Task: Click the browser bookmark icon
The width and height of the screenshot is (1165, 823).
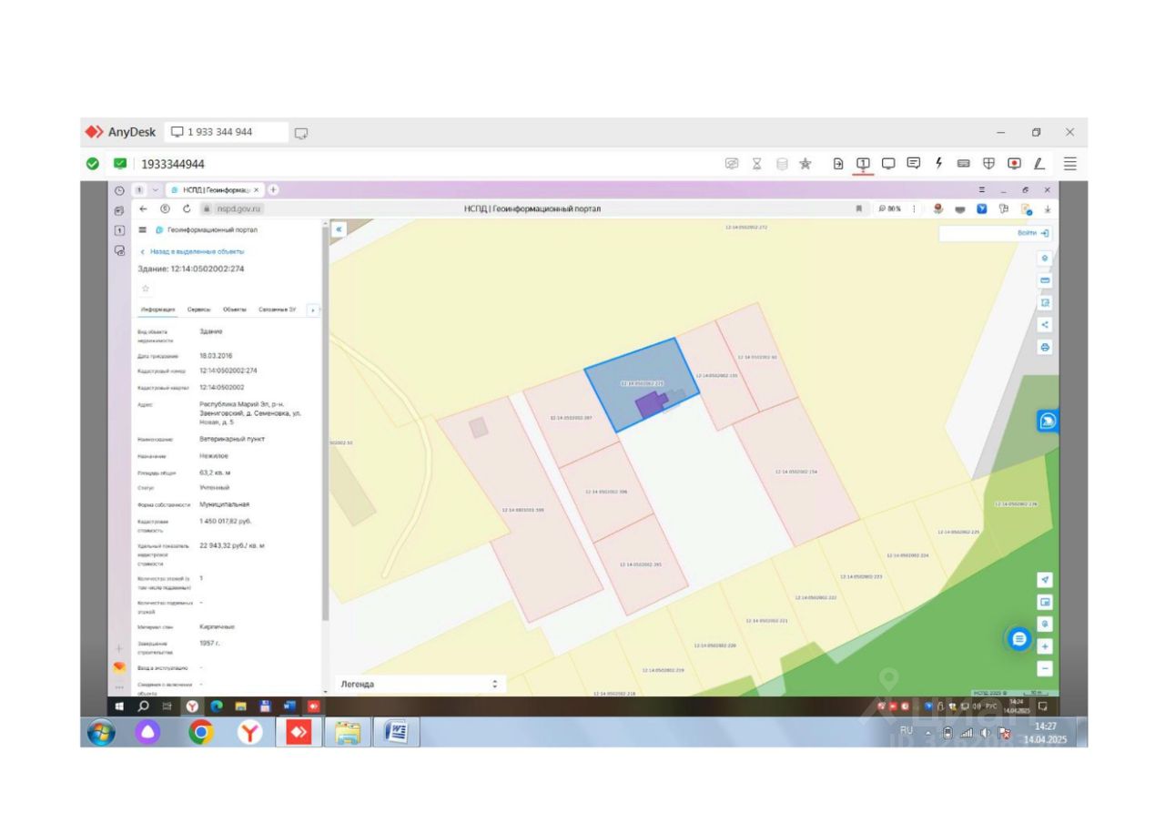Action: 857,208
